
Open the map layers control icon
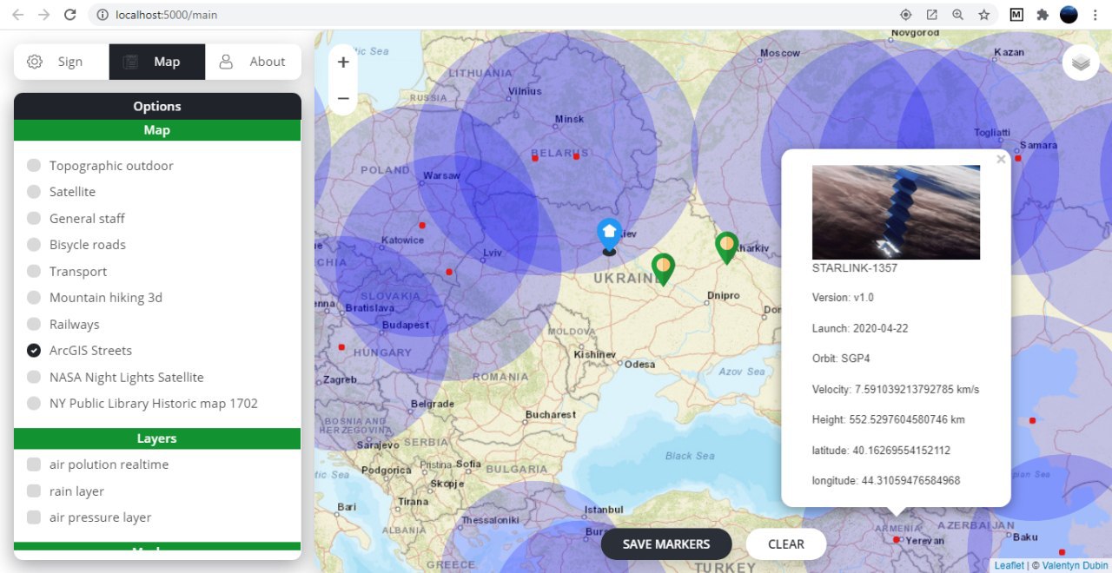(x=1081, y=63)
